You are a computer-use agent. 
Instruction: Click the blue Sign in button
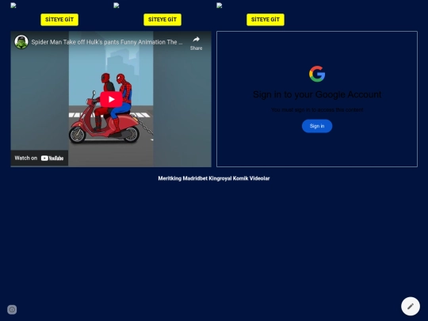coord(317,126)
